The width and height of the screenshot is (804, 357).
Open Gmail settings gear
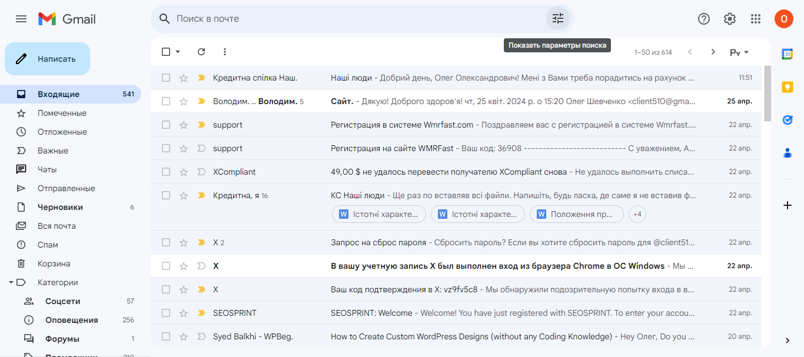pyautogui.click(x=730, y=19)
